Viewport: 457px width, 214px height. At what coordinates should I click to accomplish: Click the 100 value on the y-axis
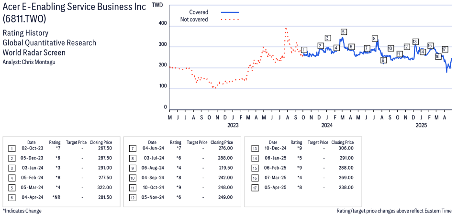point(164,86)
